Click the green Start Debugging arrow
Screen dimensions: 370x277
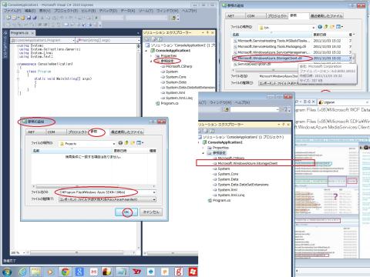[96, 18]
